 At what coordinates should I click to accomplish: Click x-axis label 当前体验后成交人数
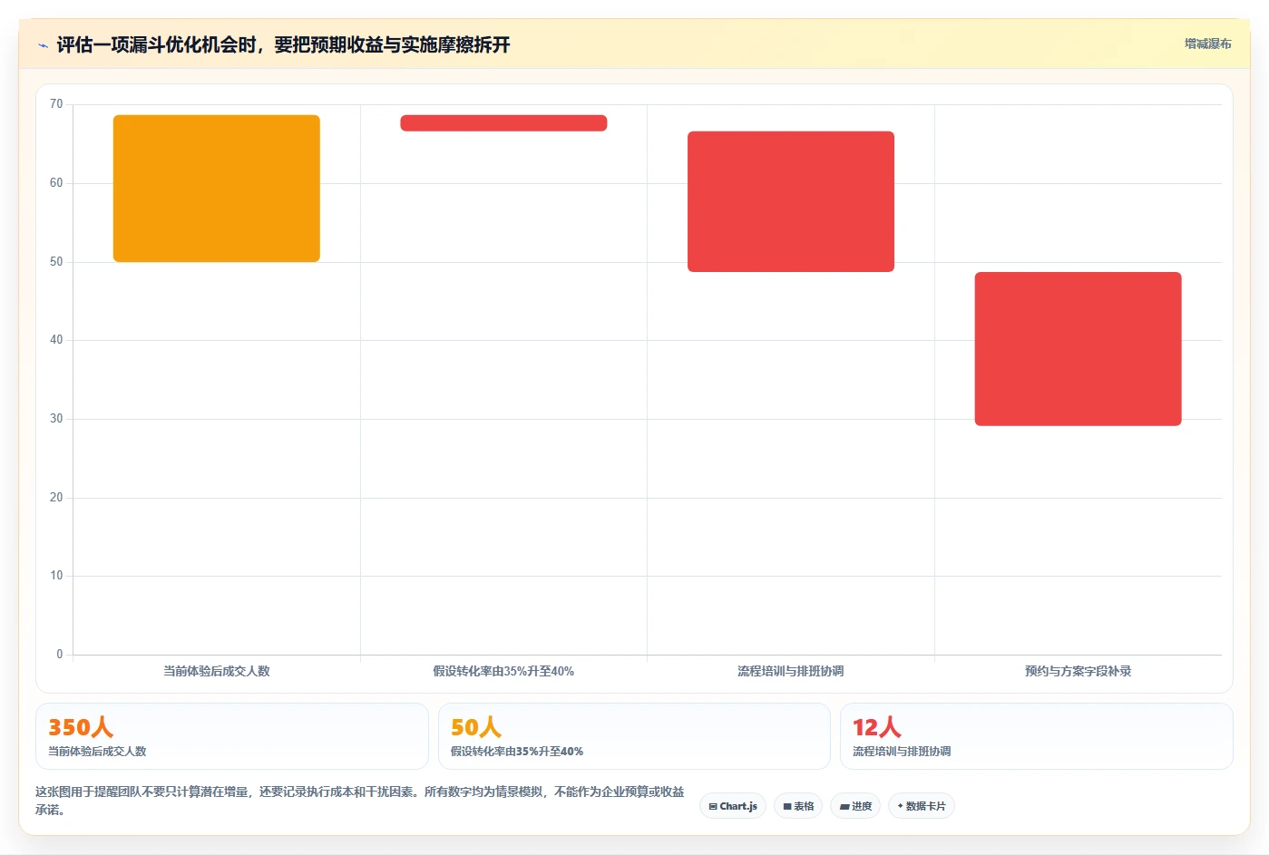pos(217,671)
